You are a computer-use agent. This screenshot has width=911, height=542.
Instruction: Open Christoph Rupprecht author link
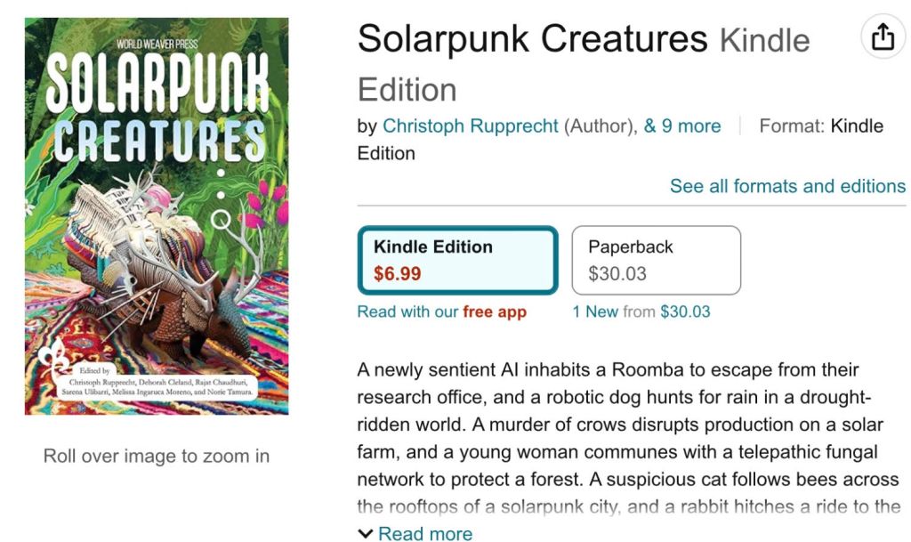(471, 126)
